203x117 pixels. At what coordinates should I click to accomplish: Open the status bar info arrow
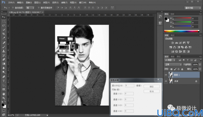pos(48,115)
